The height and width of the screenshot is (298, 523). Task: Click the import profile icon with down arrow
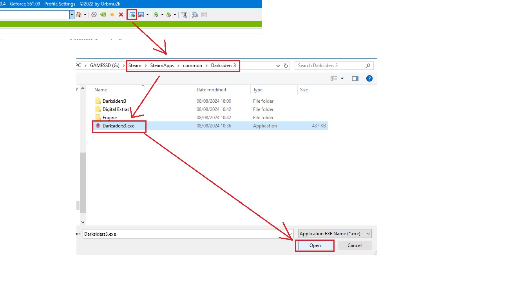click(x=168, y=15)
